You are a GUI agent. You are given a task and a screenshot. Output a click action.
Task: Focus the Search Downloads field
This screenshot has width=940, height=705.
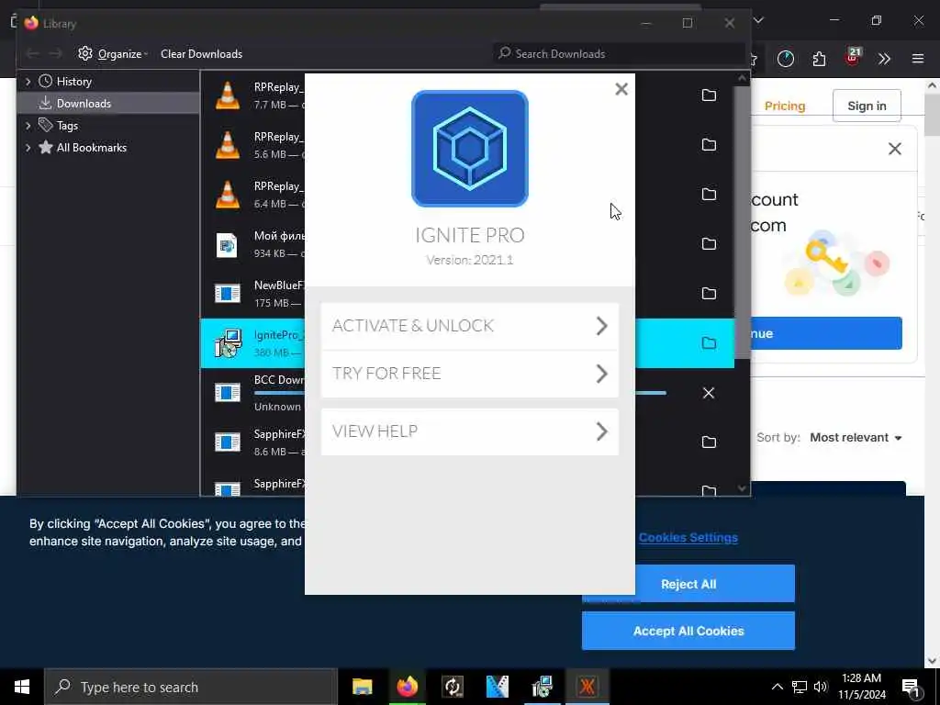click(618, 54)
